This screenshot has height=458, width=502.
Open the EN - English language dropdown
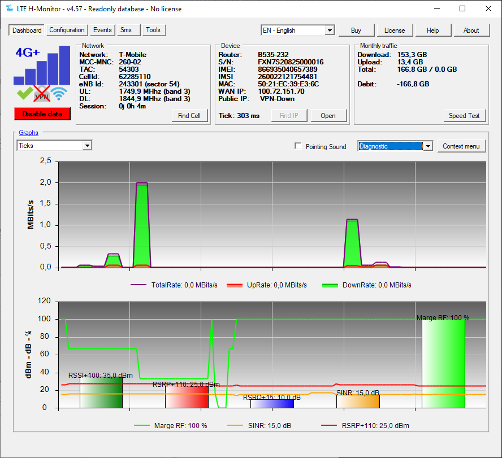(x=298, y=30)
